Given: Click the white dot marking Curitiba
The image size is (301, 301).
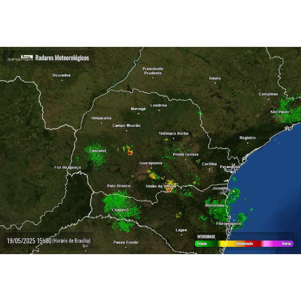Looking at the screenshot, I should [x=209, y=169].
